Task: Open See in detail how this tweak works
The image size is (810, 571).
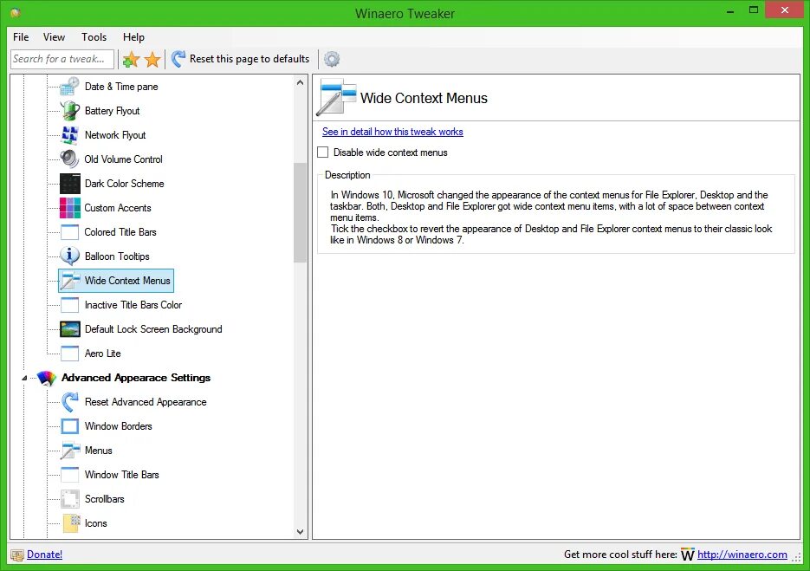Action: click(x=392, y=132)
